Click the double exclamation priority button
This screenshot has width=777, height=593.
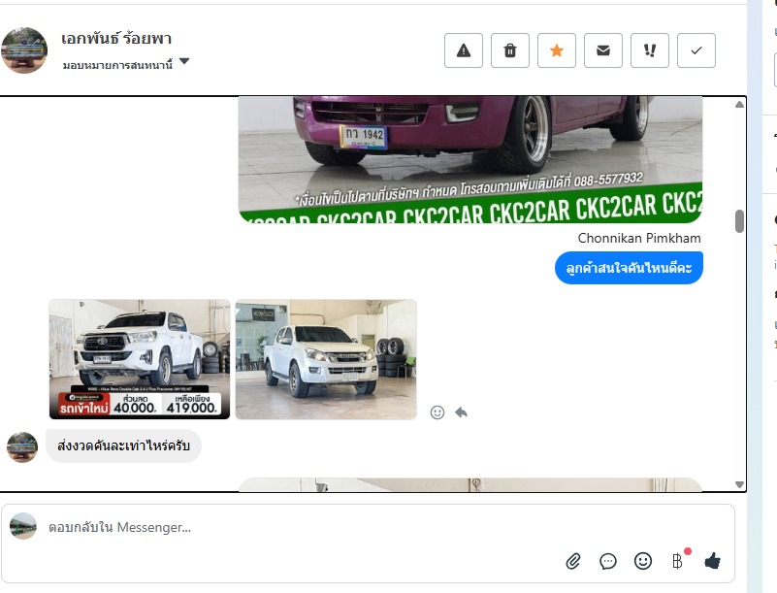(650, 50)
